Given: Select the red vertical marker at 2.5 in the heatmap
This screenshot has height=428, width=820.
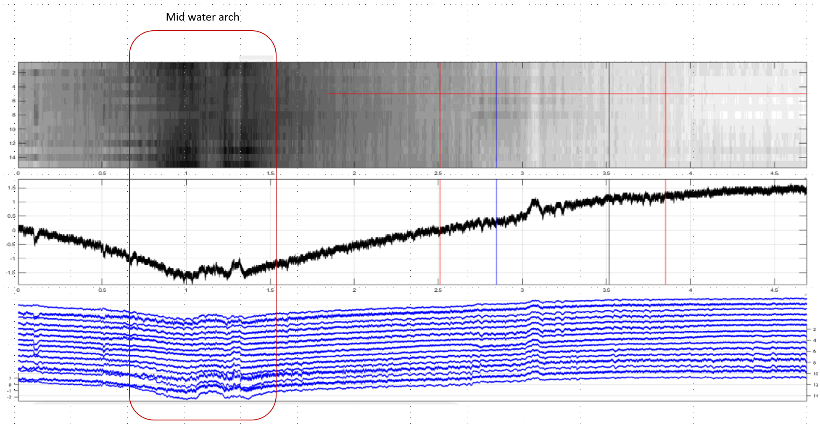Looking at the screenshot, I should (x=440, y=126).
